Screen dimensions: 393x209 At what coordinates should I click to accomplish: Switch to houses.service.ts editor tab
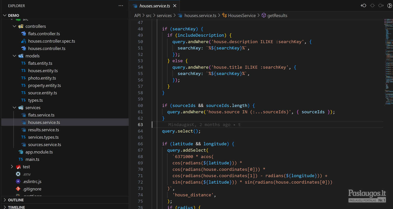coord(154,6)
